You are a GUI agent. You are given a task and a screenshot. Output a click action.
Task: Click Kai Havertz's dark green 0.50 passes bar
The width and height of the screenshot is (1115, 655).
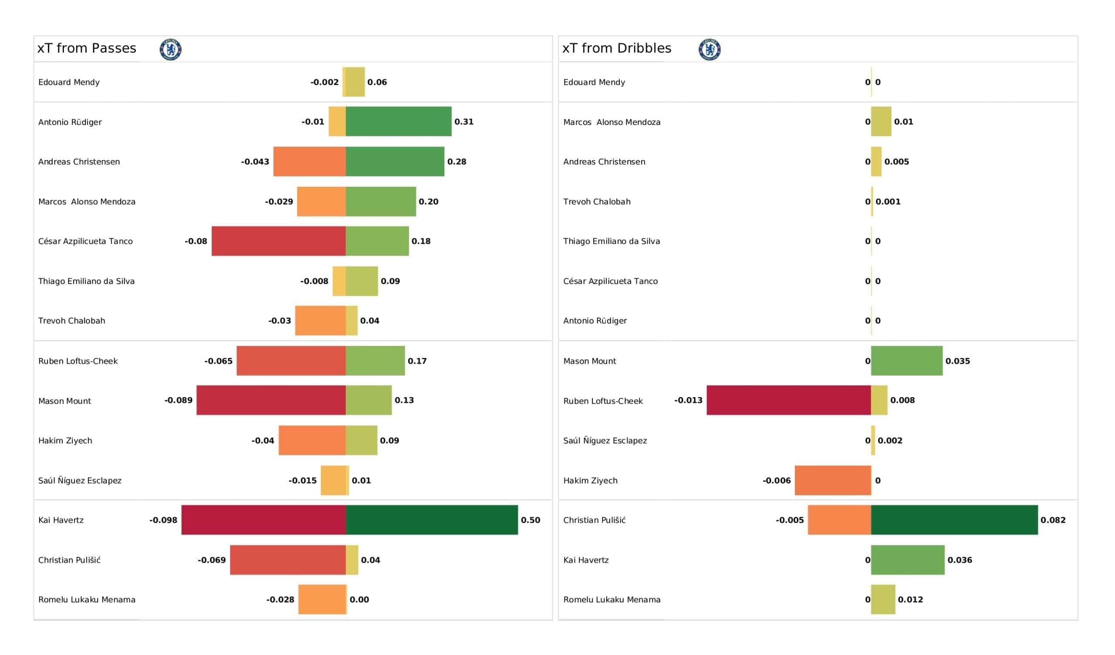coord(431,520)
